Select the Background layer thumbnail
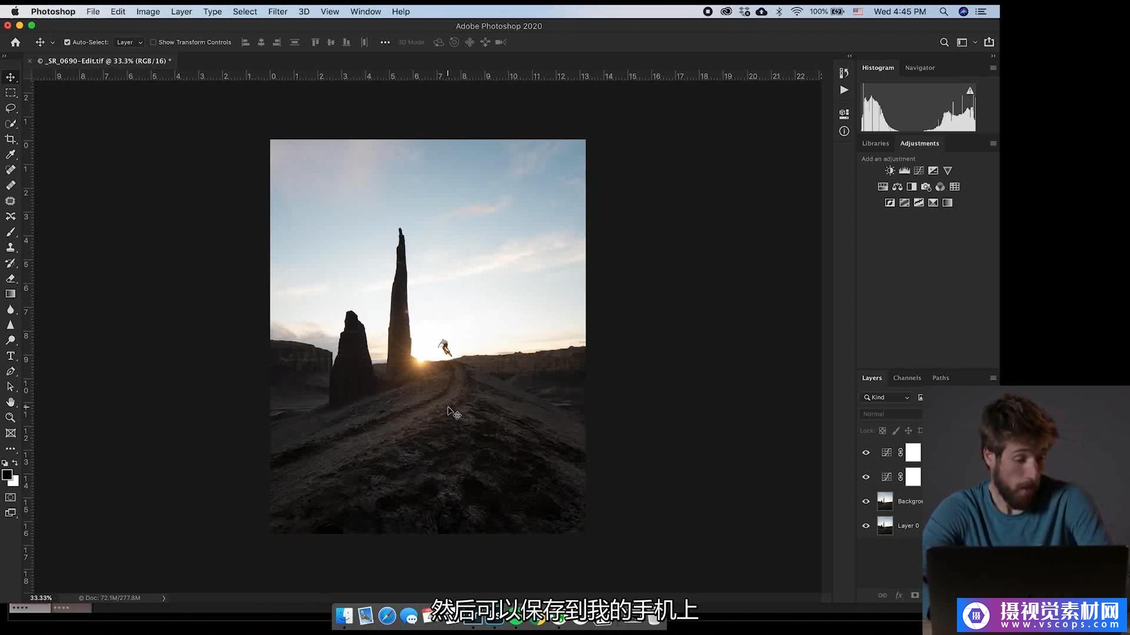 click(x=885, y=501)
